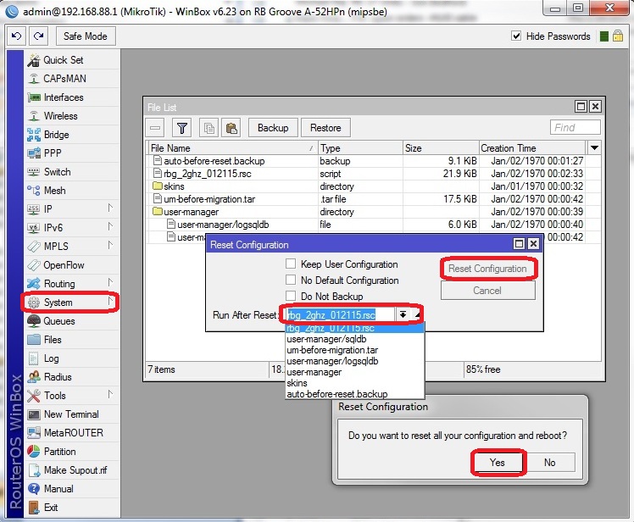Launch New Terminal
The width and height of the screenshot is (634, 522).
(72, 414)
